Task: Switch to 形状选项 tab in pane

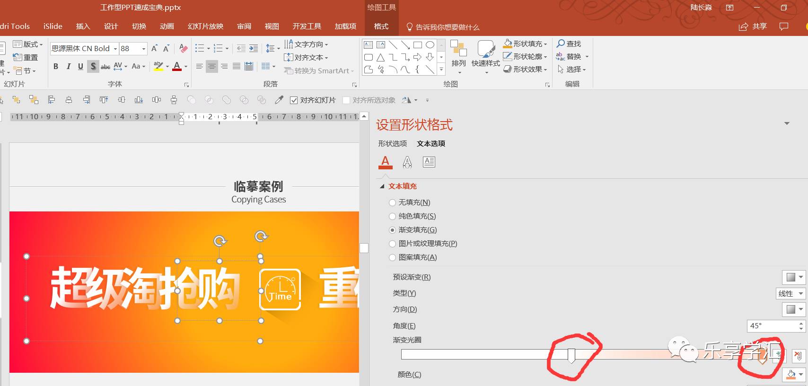Action: 392,143
